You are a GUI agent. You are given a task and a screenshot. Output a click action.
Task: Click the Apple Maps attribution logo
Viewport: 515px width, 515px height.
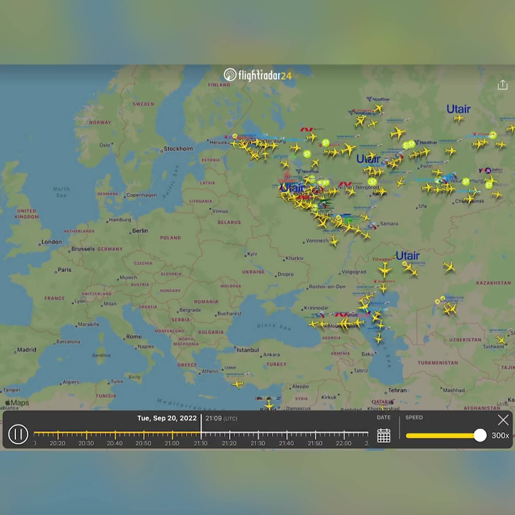17,403
